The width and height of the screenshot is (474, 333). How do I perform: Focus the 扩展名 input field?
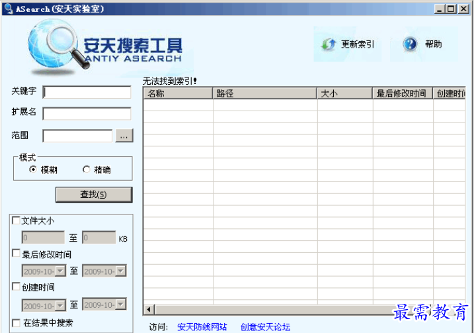click(x=87, y=113)
